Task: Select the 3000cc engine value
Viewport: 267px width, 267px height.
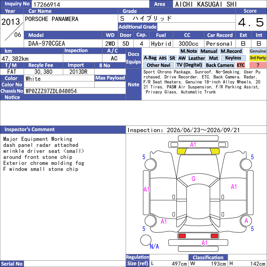Action: (189, 44)
